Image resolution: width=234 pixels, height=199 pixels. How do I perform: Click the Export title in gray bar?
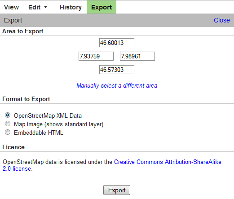point(13,20)
